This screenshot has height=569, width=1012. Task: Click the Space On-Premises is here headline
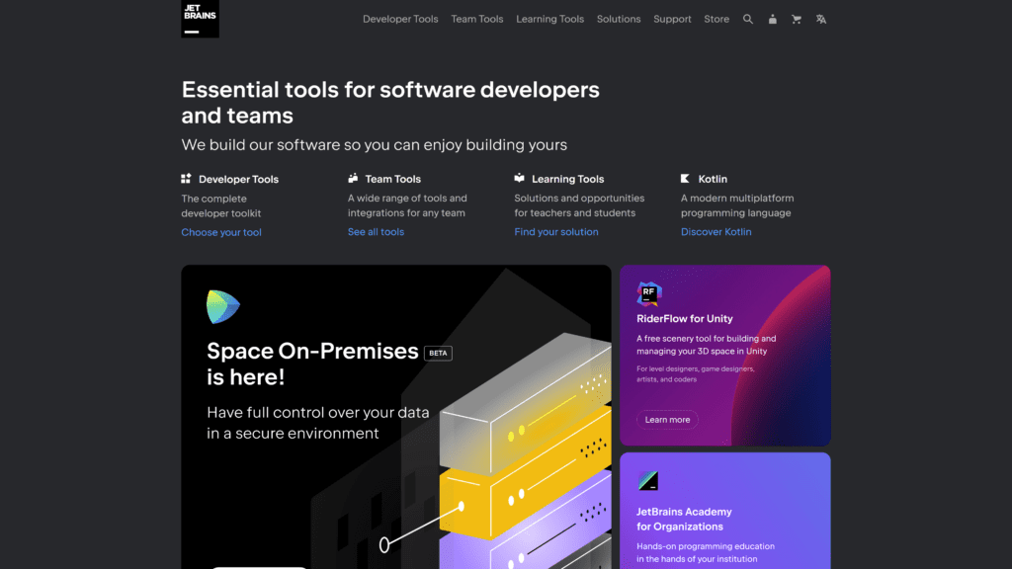pos(312,364)
